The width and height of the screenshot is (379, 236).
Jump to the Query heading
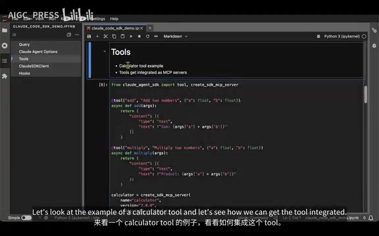24,45
